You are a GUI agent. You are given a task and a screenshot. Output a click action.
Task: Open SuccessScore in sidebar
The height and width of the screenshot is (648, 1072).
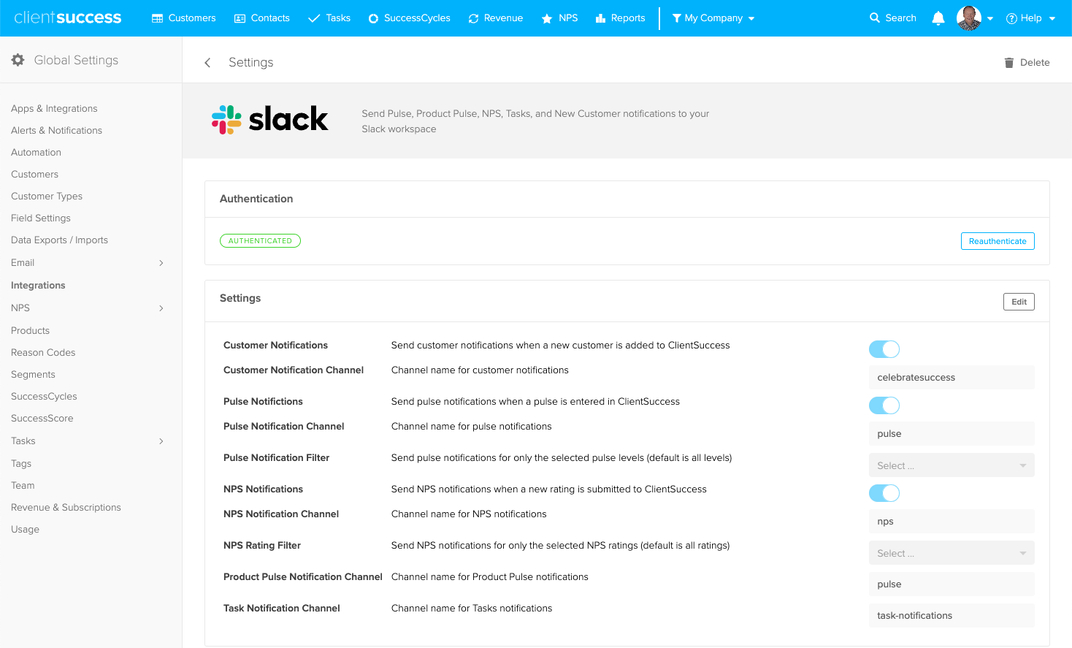click(x=42, y=418)
